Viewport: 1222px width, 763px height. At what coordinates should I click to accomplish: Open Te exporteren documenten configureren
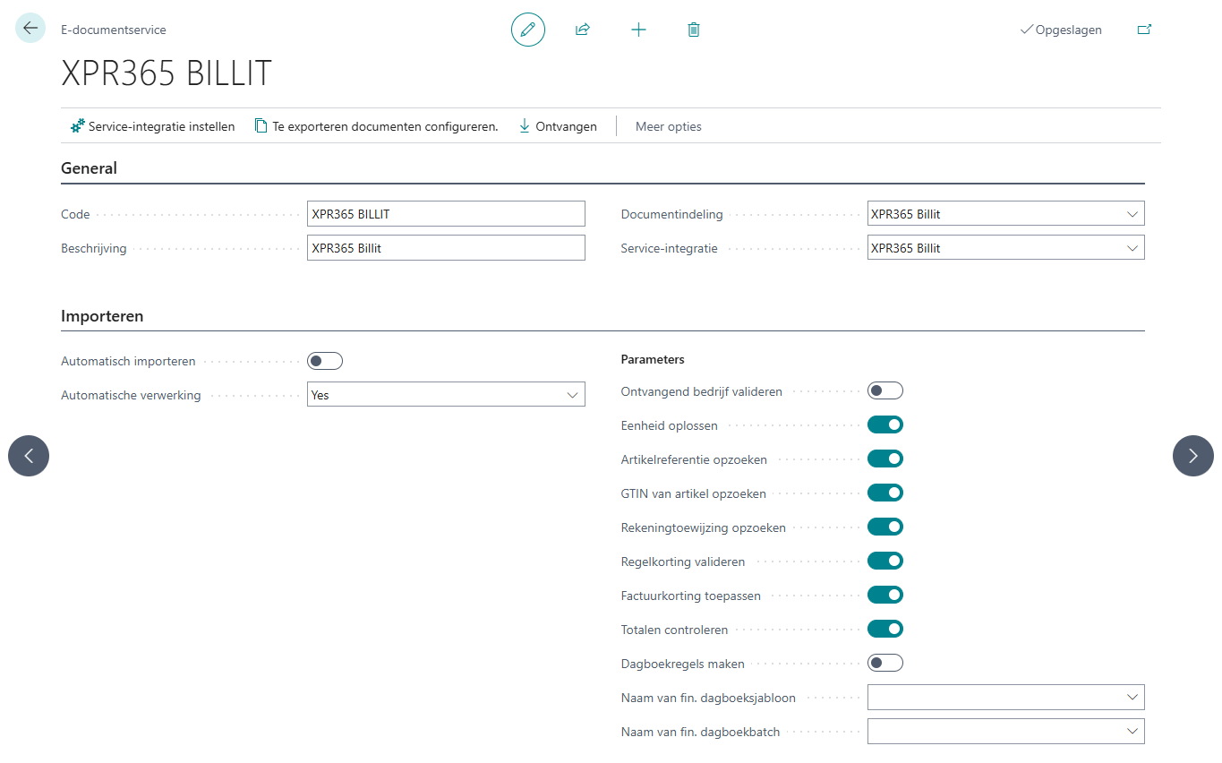tap(376, 126)
